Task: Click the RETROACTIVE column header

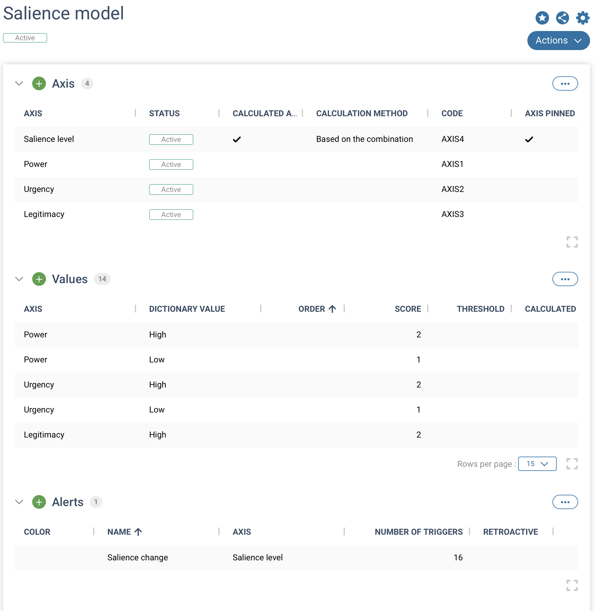Action: pyautogui.click(x=511, y=532)
